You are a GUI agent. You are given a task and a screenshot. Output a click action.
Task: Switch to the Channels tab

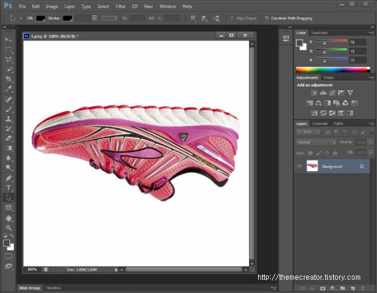click(x=320, y=124)
